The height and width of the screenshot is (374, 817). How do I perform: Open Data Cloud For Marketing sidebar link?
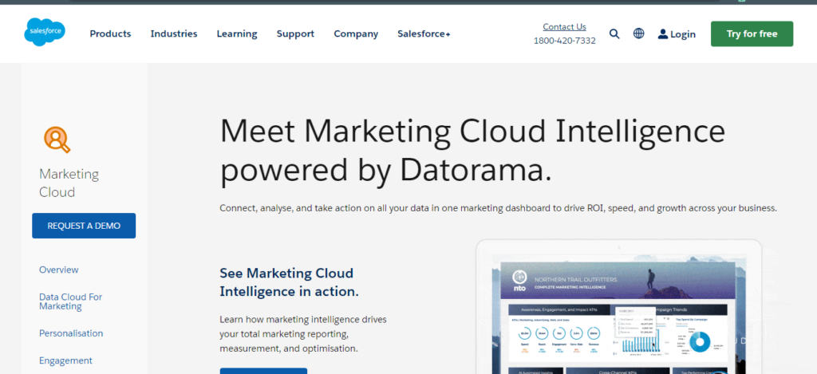[70, 301]
